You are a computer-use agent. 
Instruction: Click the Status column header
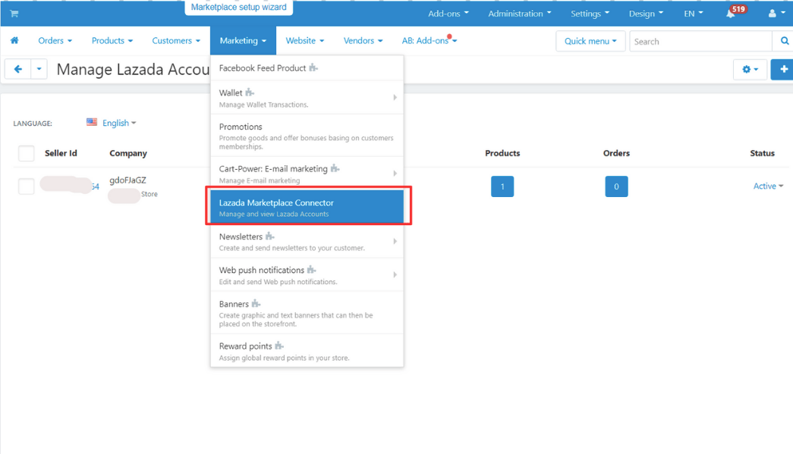[x=762, y=153]
